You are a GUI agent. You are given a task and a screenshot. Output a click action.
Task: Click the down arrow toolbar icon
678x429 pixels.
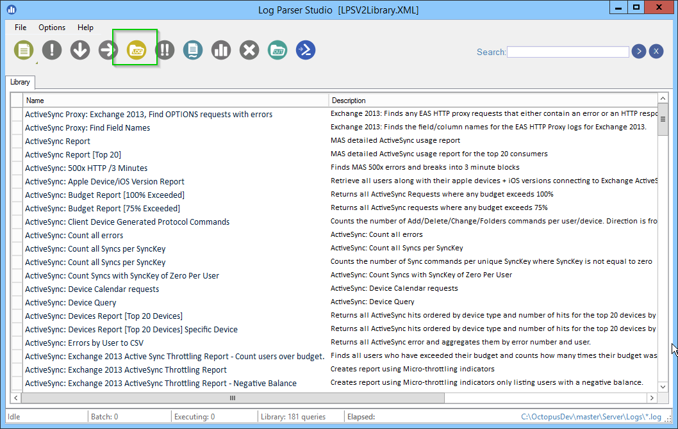pyautogui.click(x=80, y=50)
